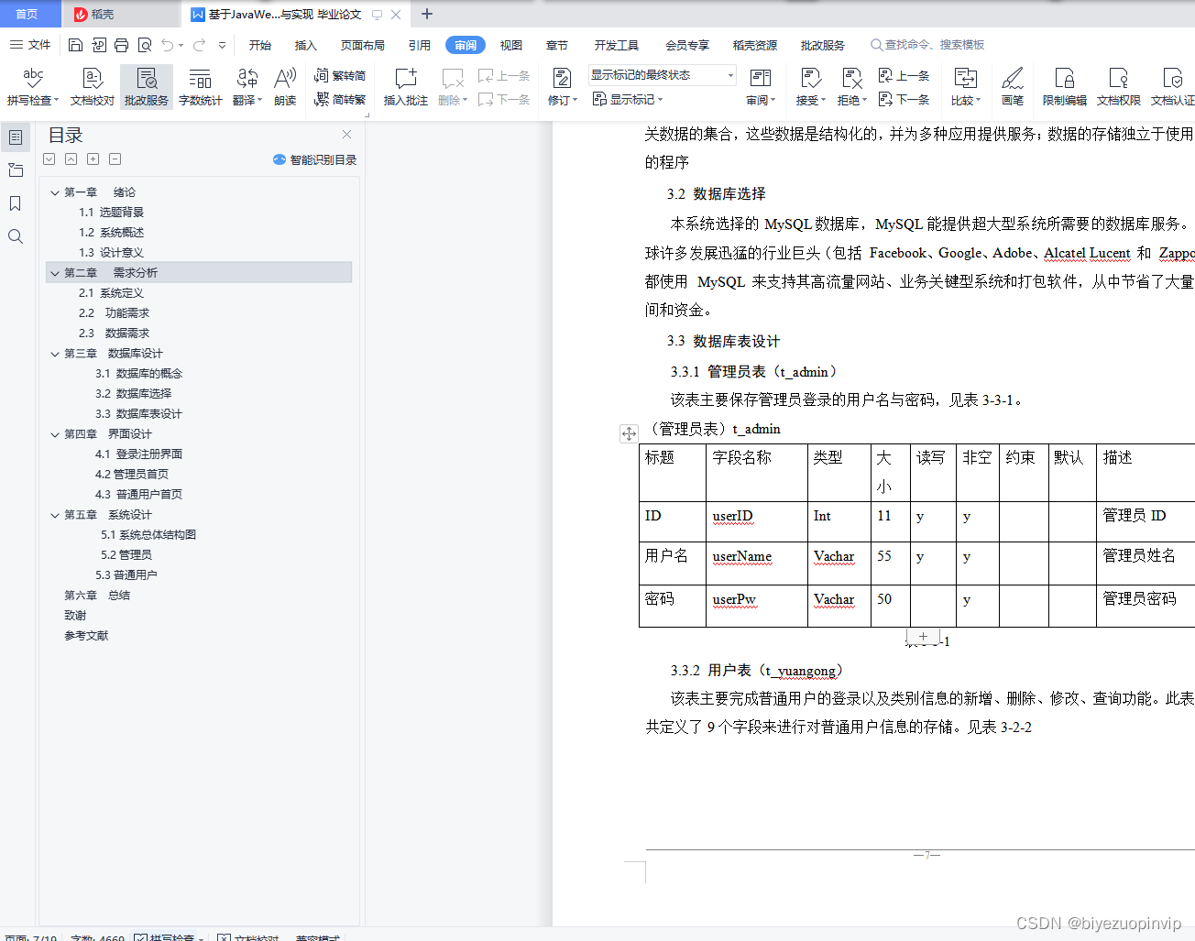This screenshot has height=941, width=1195.
Task: Toggle document proofreading in status bar
Action: 248,937
